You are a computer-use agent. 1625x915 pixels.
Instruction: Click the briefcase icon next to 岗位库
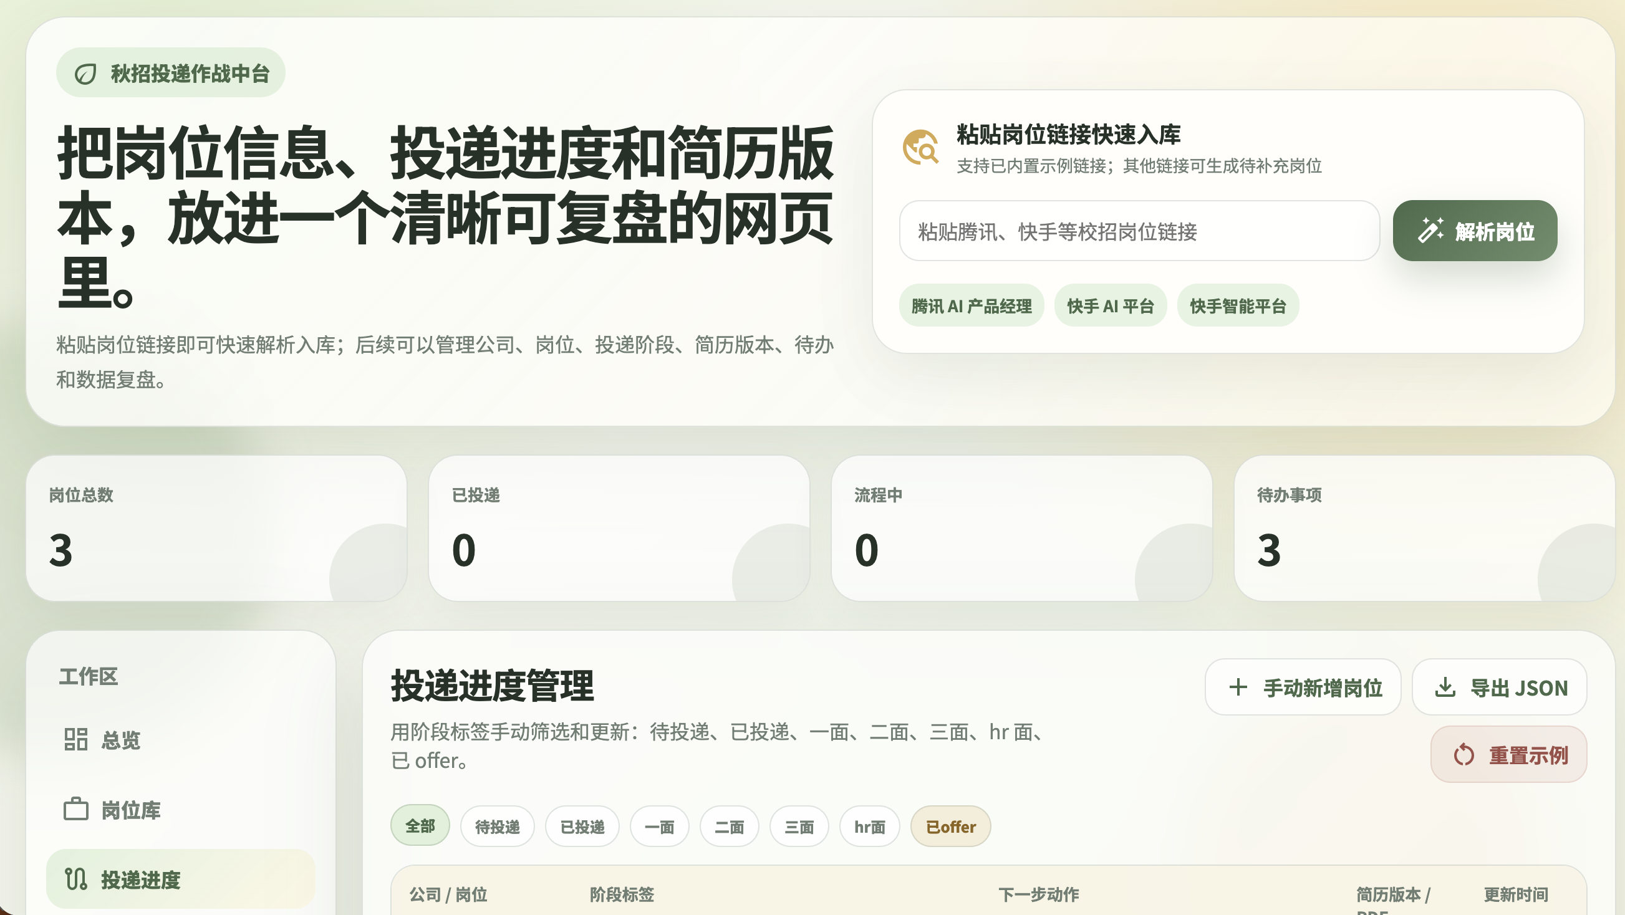pyautogui.click(x=75, y=809)
